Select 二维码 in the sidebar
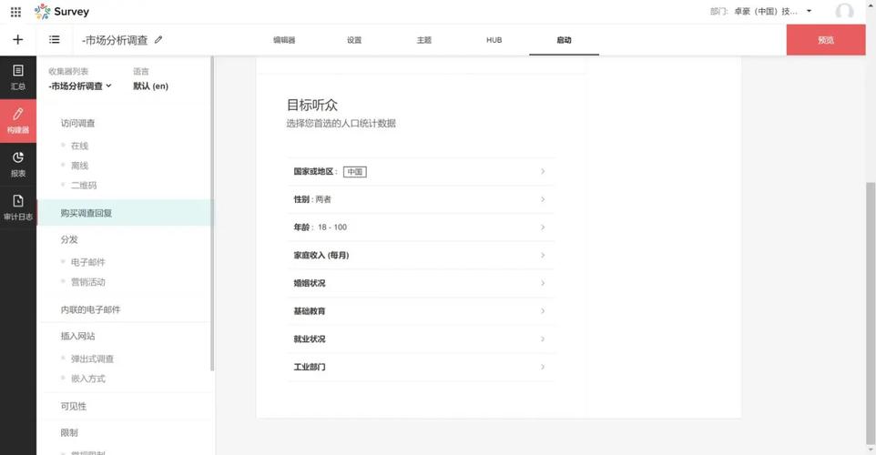This screenshot has height=455, width=876. point(84,186)
